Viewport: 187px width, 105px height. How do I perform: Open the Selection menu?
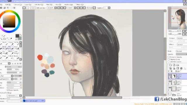point(39,5)
